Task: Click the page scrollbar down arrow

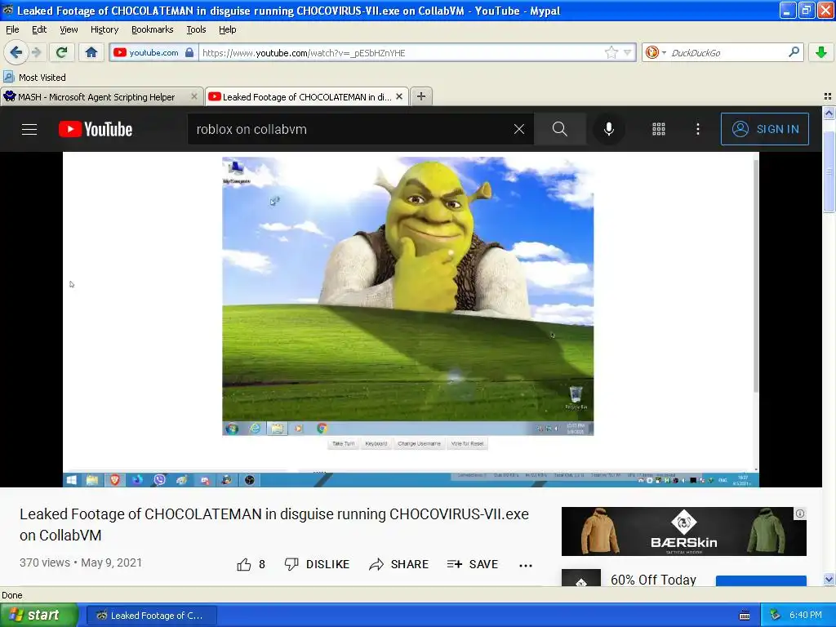Action: tap(829, 580)
